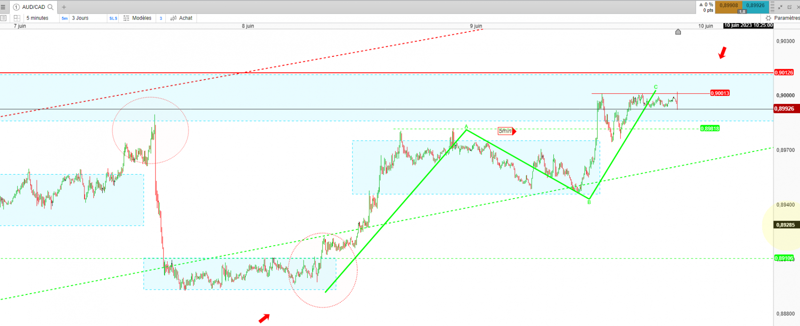
Task: Select the red 0,90013 price label
Action: click(720, 93)
